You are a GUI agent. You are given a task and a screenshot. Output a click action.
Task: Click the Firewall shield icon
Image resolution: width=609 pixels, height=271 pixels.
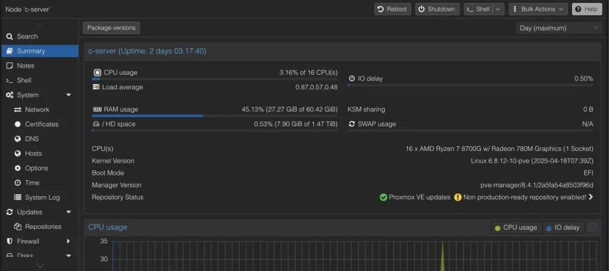pyautogui.click(x=10, y=241)
